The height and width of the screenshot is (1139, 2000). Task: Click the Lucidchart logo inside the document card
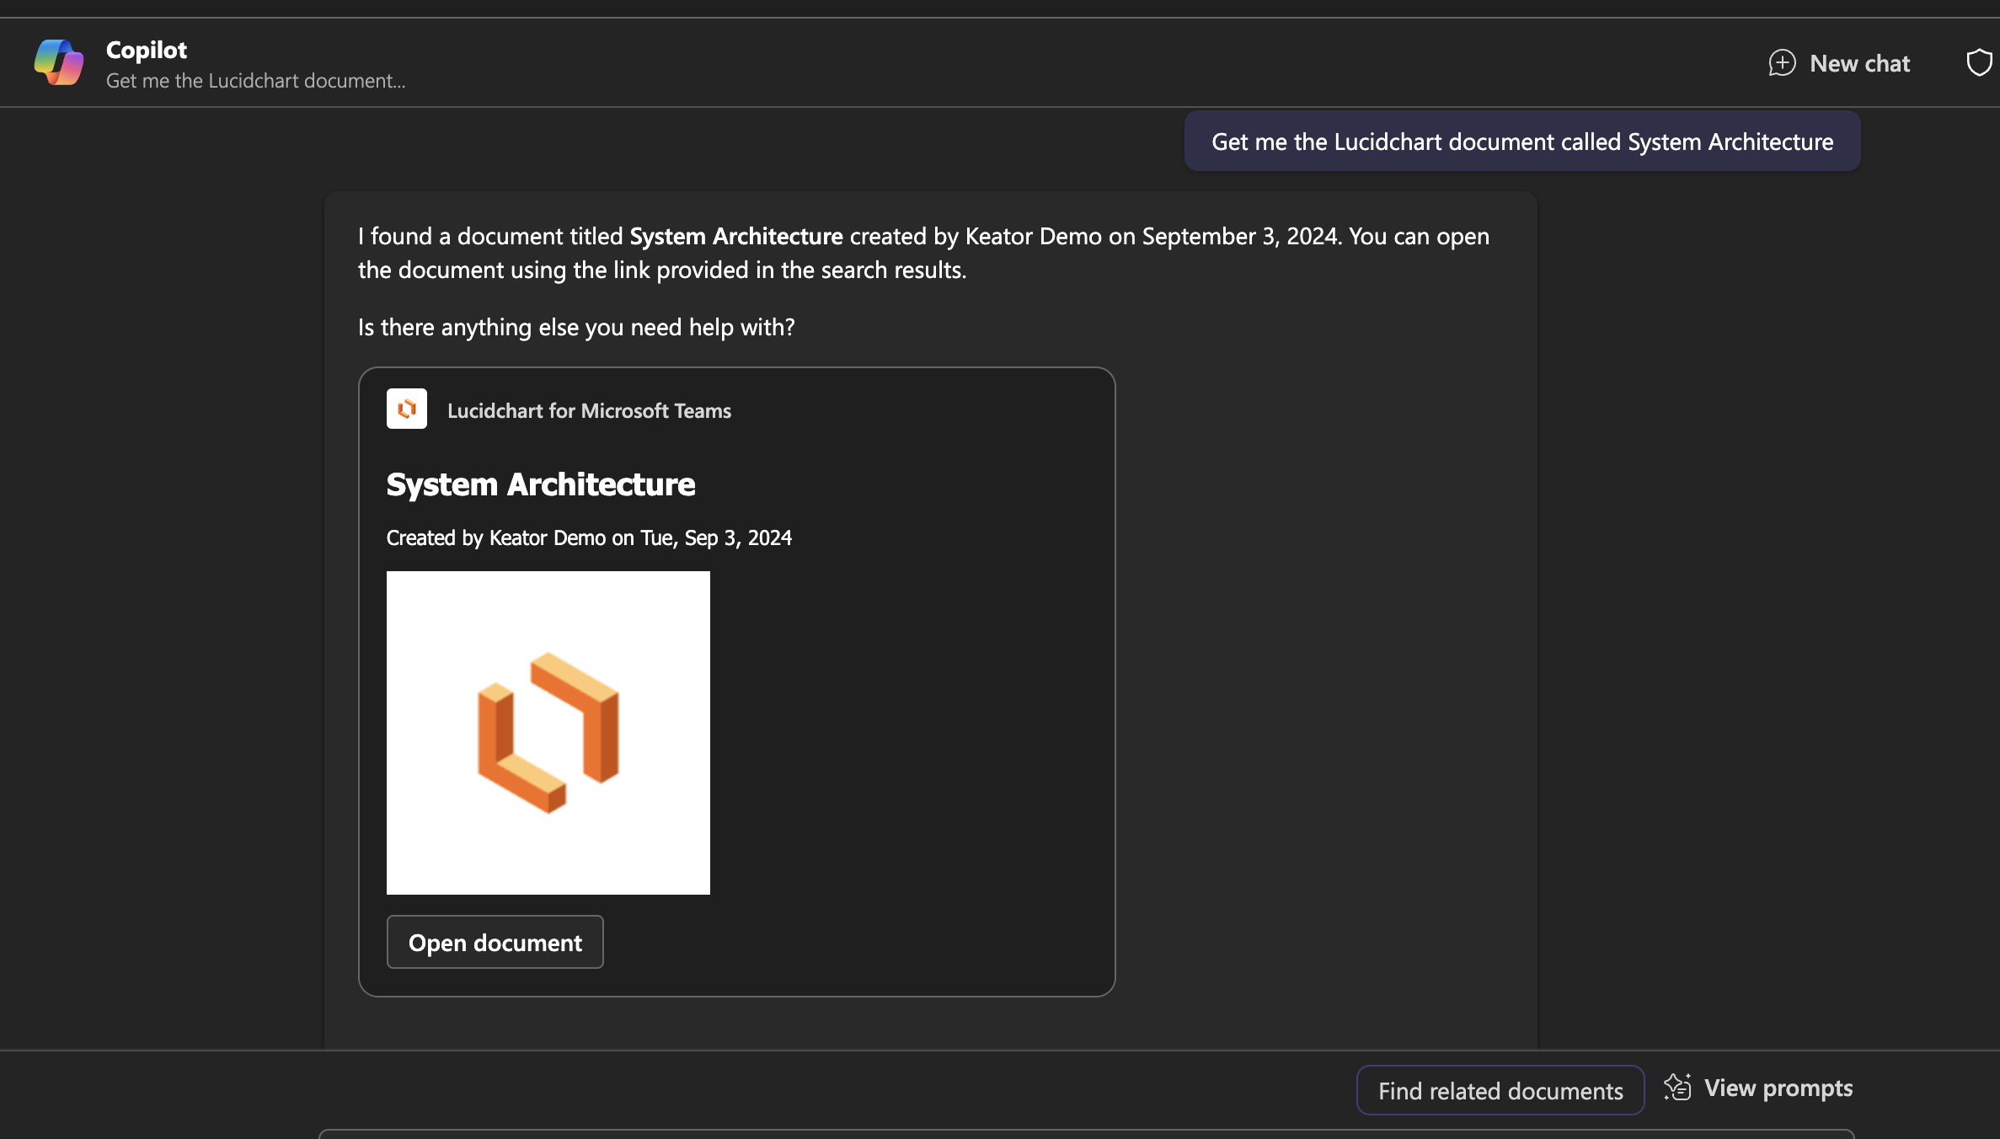(x=548, y=731)
